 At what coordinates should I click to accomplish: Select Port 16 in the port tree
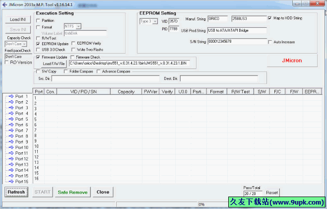[22, 182]
